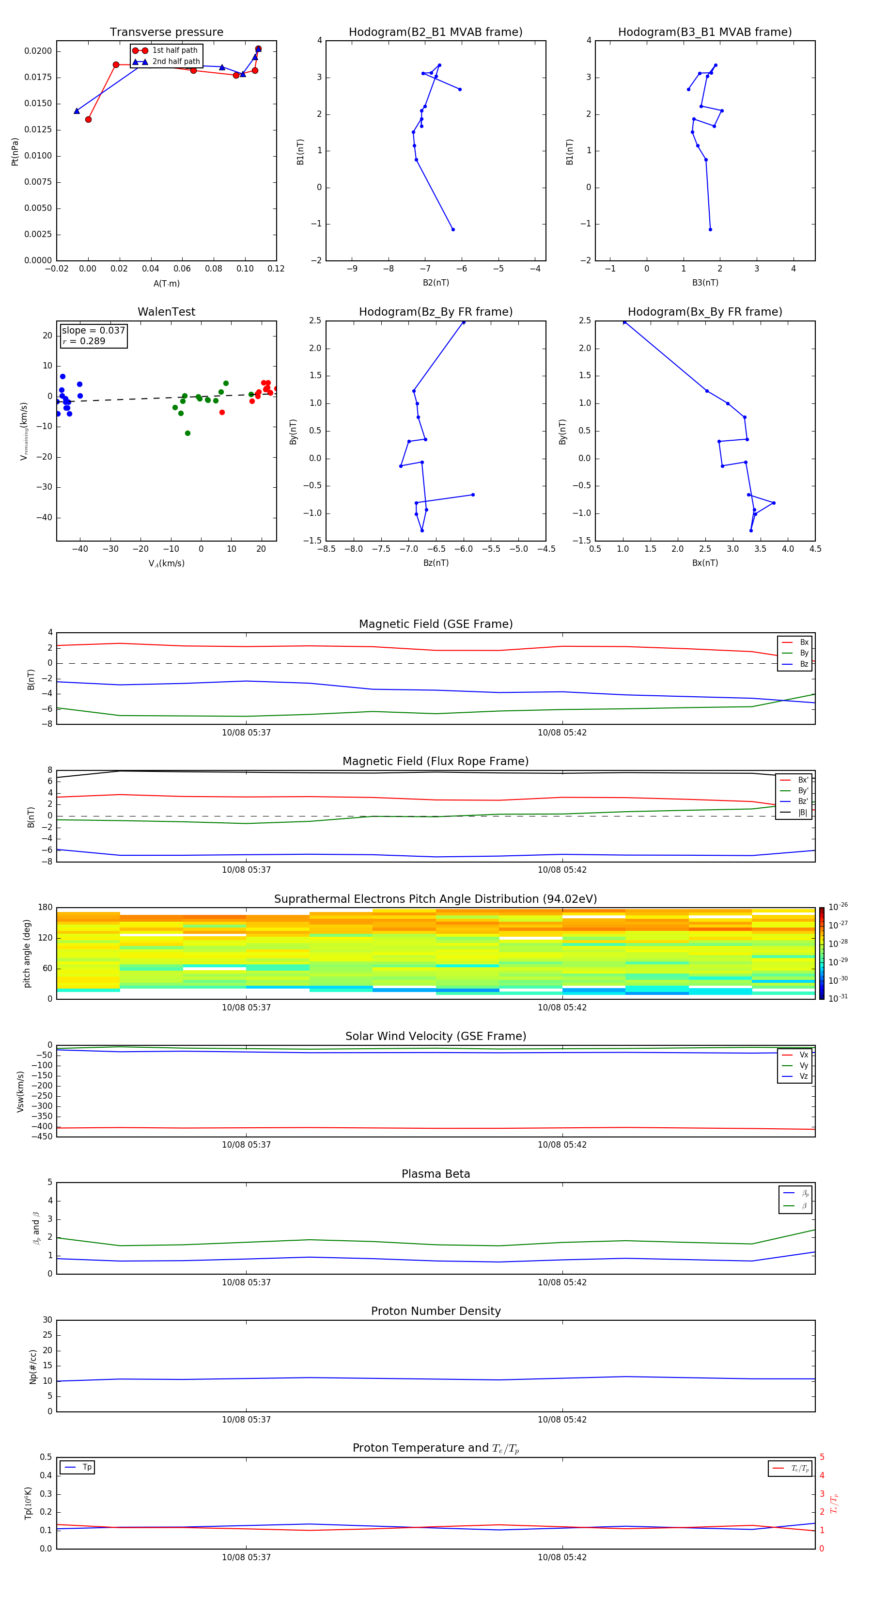The image size is (872, 1600).
Task: Select the By' entry in Flux Rope legend
Action: pos(794,791)
